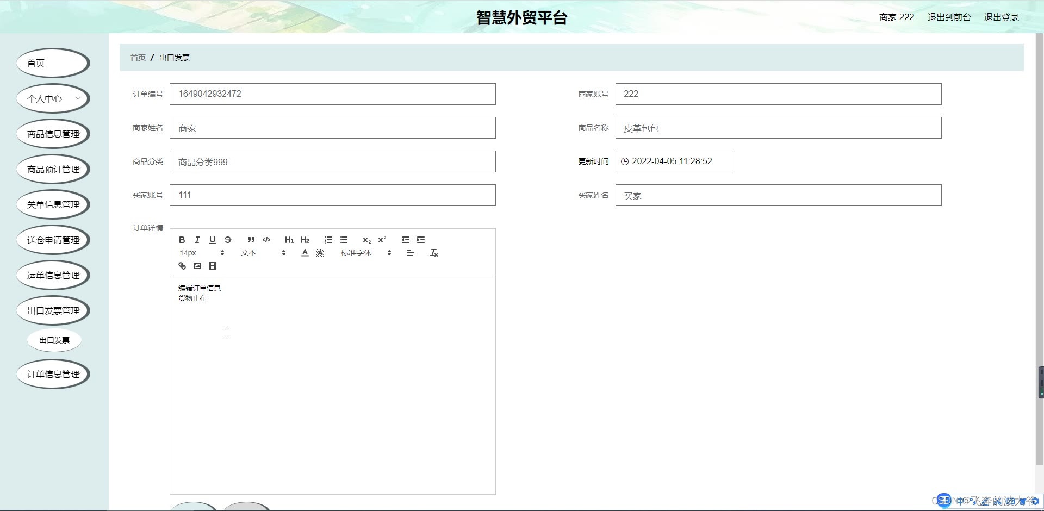Select the 出口发票 submenu item
Image resolution: width=1044 pixels, height=511 pixels.
click(x=54, y=340)
